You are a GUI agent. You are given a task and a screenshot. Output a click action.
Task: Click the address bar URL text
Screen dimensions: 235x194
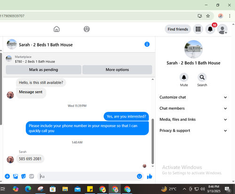click(12, 16)
